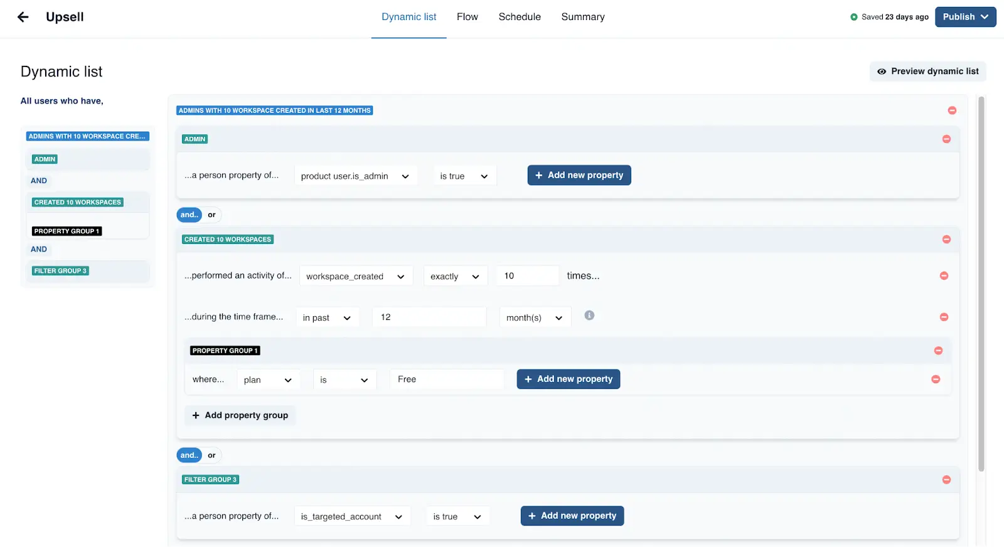The height and width of the screenshot is (547, 1004).
Task: Open the Schedule tab
Action: click(519, 17)
